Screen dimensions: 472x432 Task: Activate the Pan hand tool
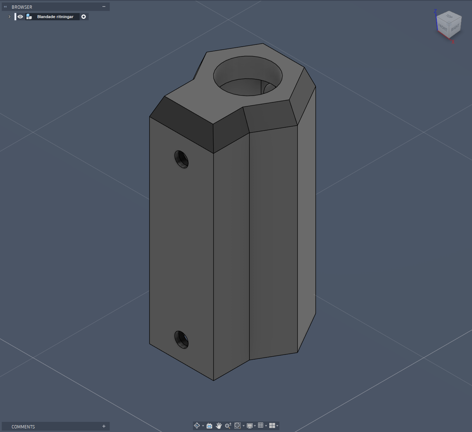[x=219, y=425]
